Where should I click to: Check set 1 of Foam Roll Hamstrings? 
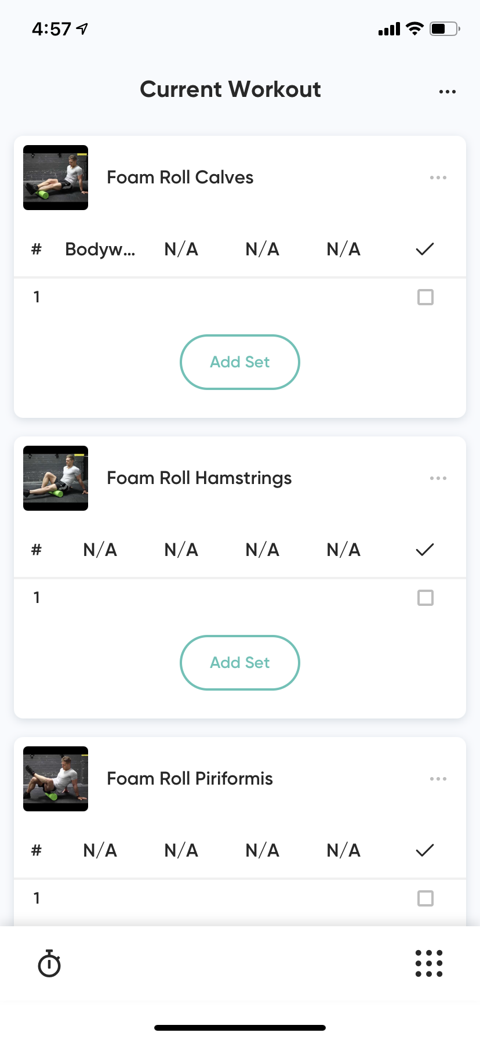(x=426, y=598)
